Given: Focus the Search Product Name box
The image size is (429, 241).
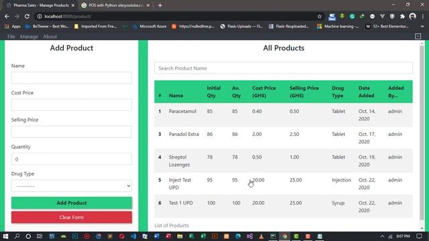Looking at the screenshot, I should pyautogui.click(x=284, y=68).
